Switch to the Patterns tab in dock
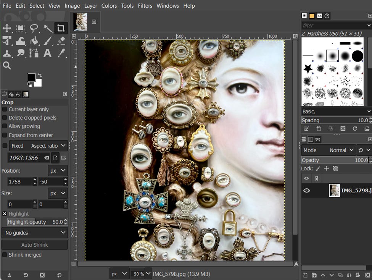This screenshot has height=280, width=372. (312, 16)
